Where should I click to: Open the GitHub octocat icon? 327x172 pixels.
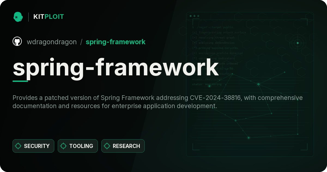[17, 41]
